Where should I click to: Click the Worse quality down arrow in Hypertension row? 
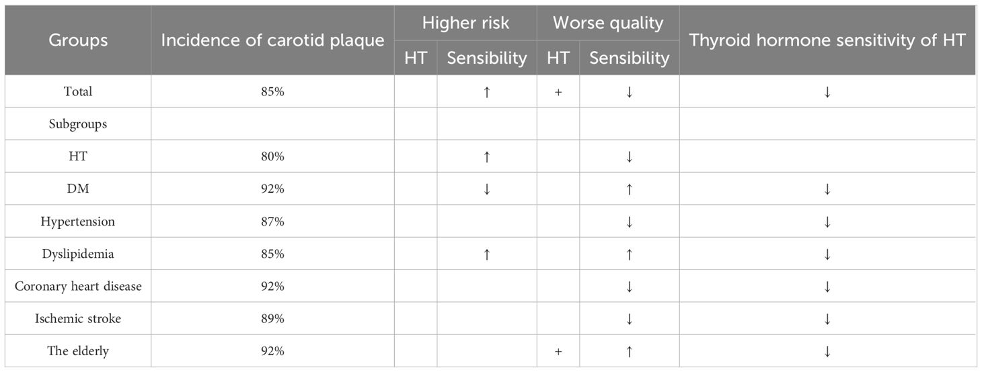(629, 222)
